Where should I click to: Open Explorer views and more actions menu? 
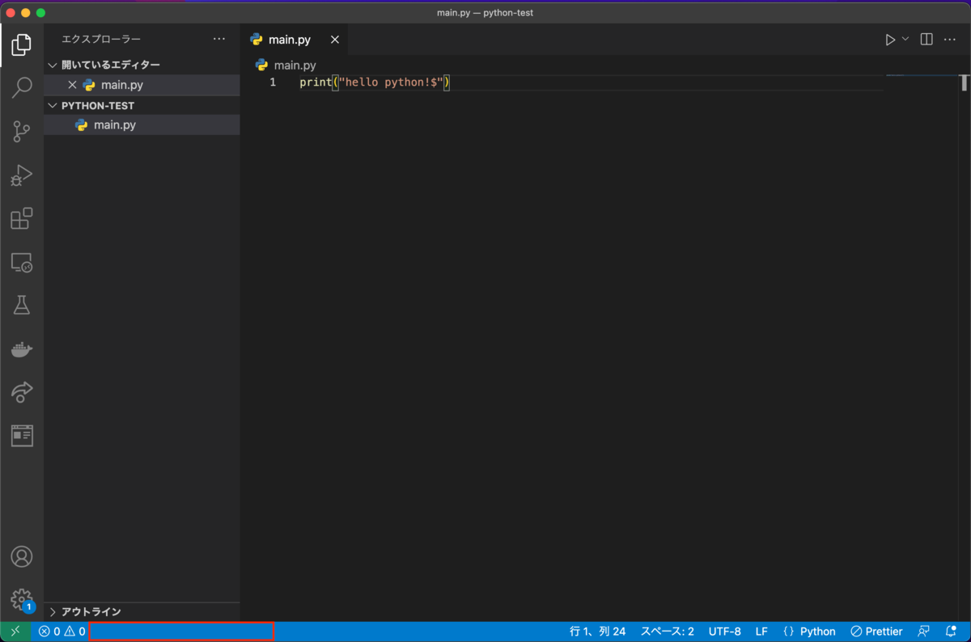click(x=219, y=39)
